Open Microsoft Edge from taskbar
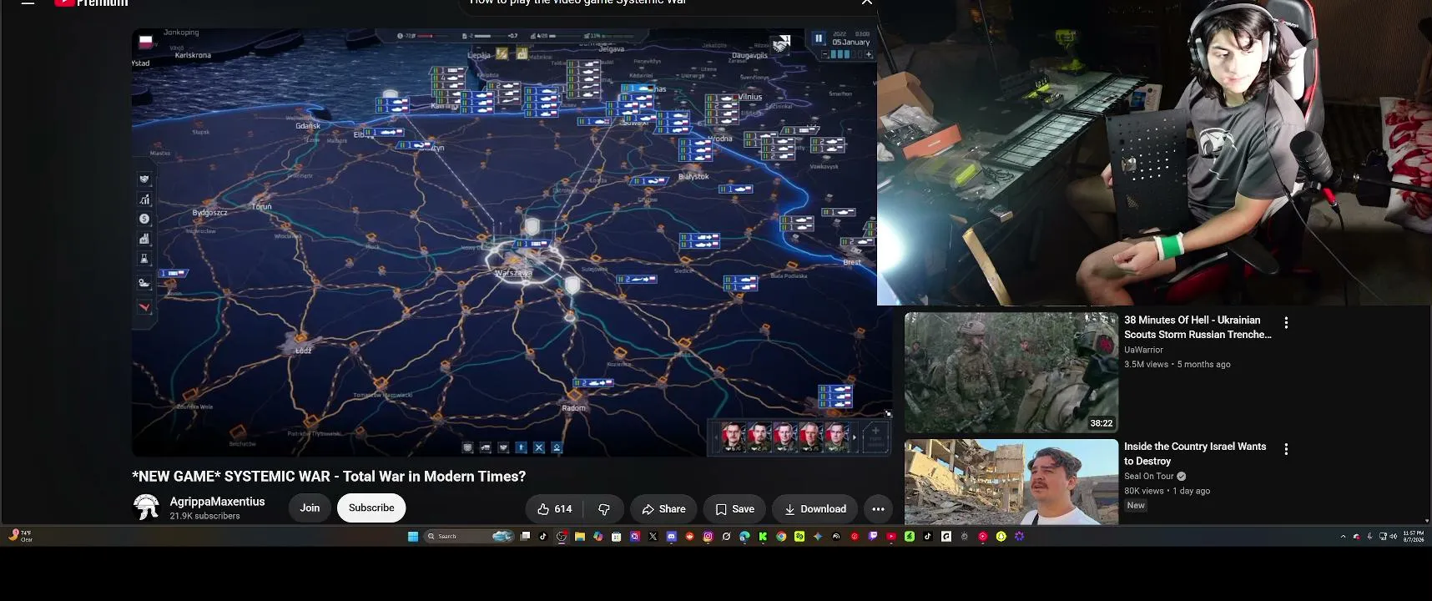This screenshot has height=601, width=1432. tap(744, 537)
